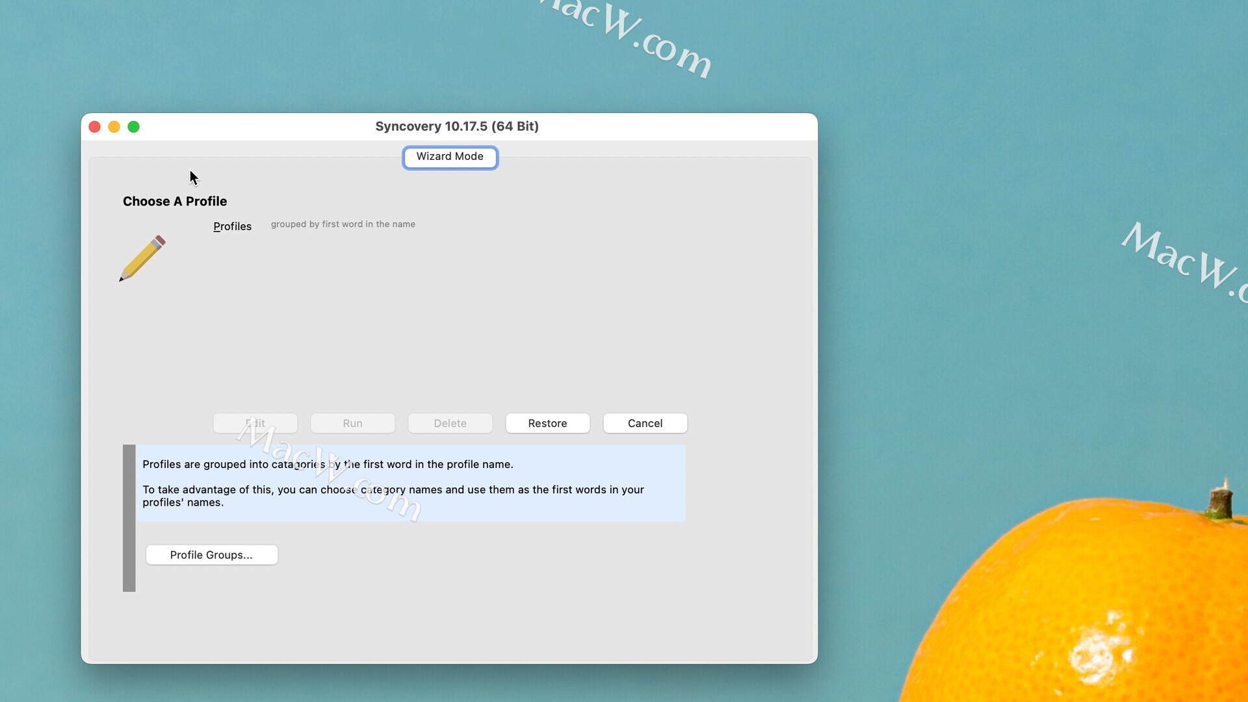Minimize the Syncovery window
Screen dimensions: 1248x702
coord(114,127)
